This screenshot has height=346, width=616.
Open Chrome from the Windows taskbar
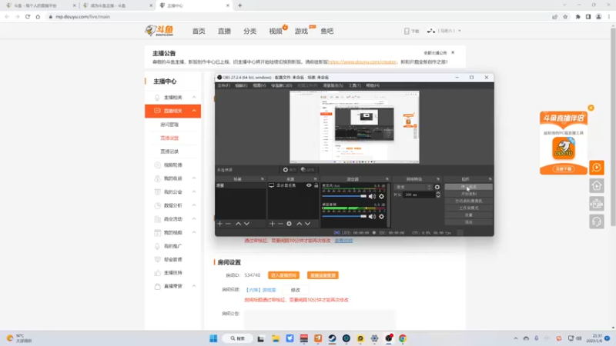point(403,338)
